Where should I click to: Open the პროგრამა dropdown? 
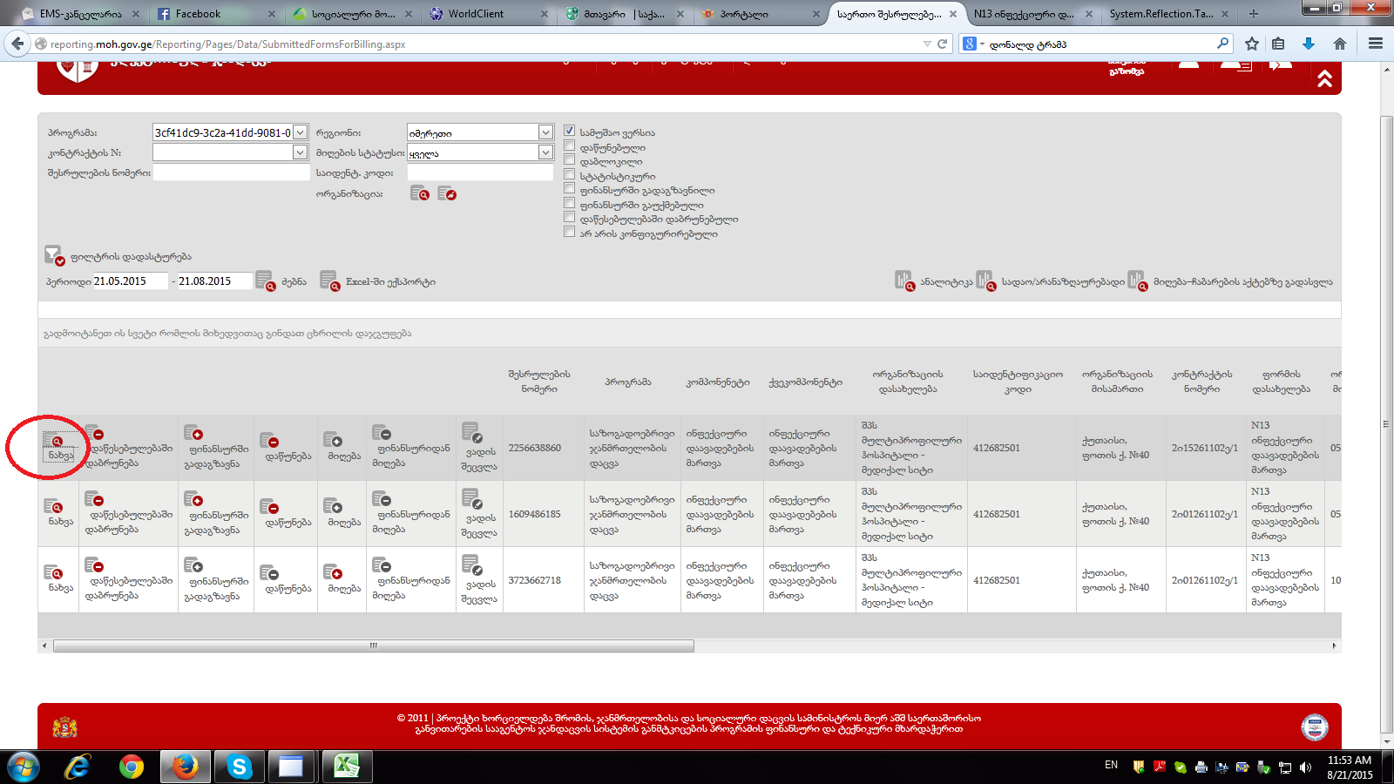point(300,132)
